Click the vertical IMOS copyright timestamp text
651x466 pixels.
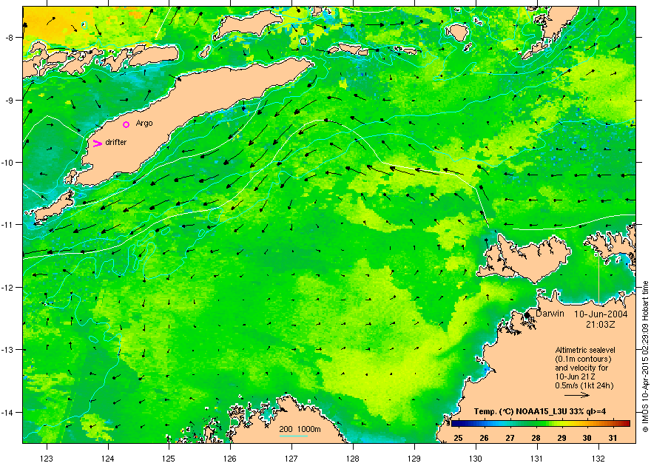(645, 357)
